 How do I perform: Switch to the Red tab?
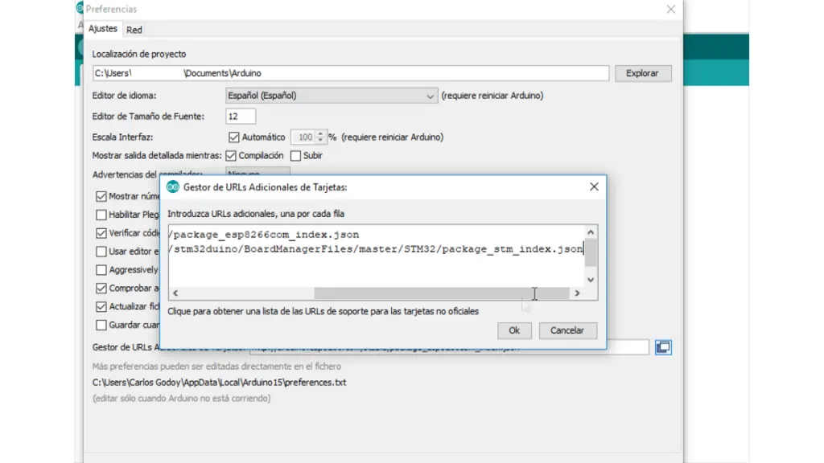(134, 30)
